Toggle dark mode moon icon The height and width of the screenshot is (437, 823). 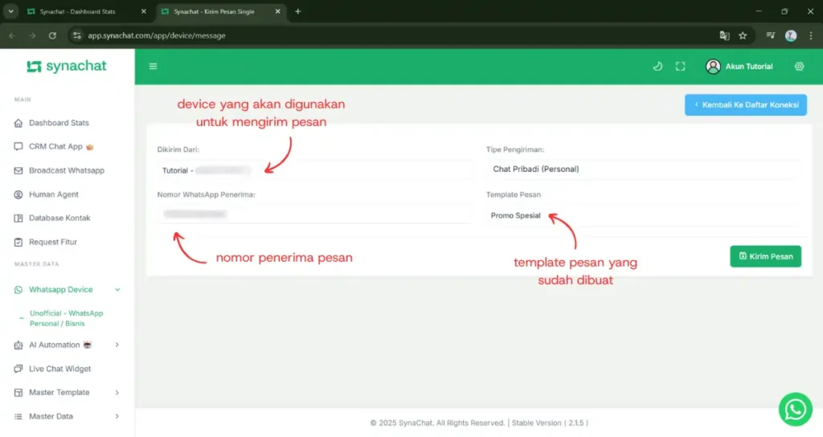pyautogui.click(x=657, y=66)
